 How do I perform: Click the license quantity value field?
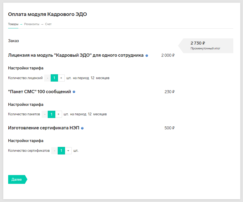pos(54,78)
